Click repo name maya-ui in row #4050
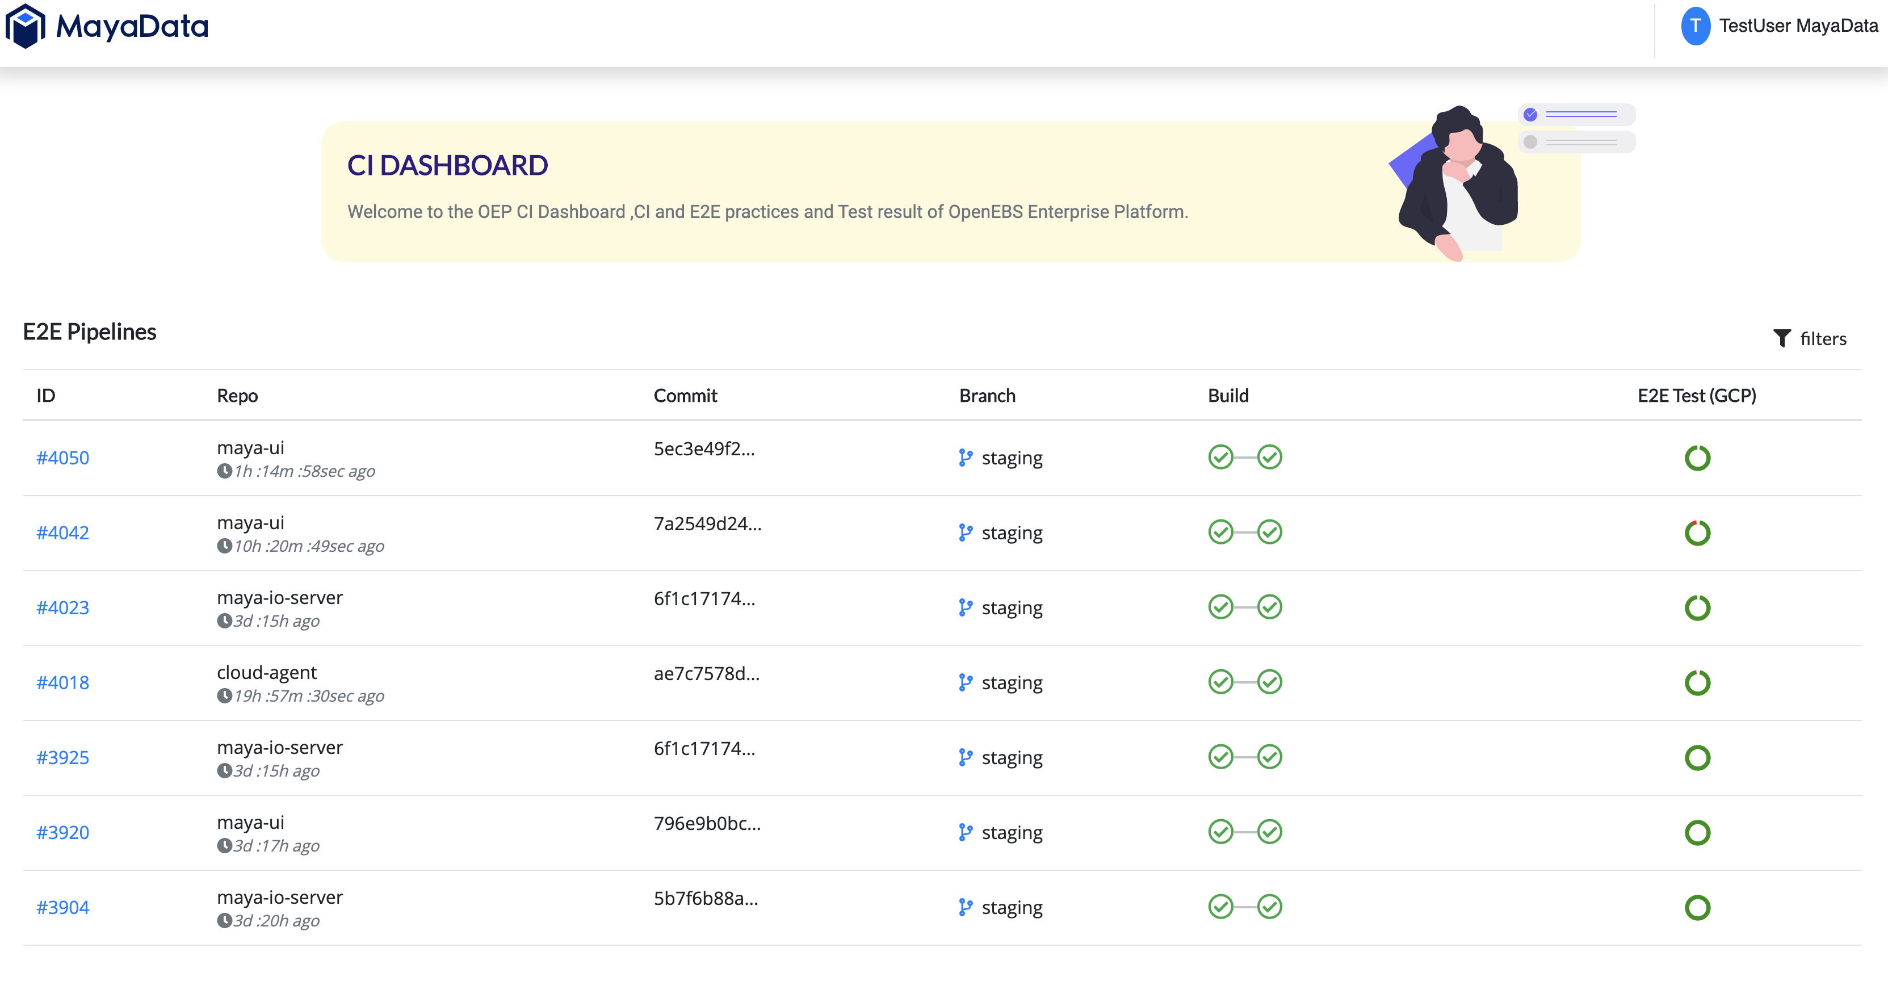 click(x=251, y=448)
